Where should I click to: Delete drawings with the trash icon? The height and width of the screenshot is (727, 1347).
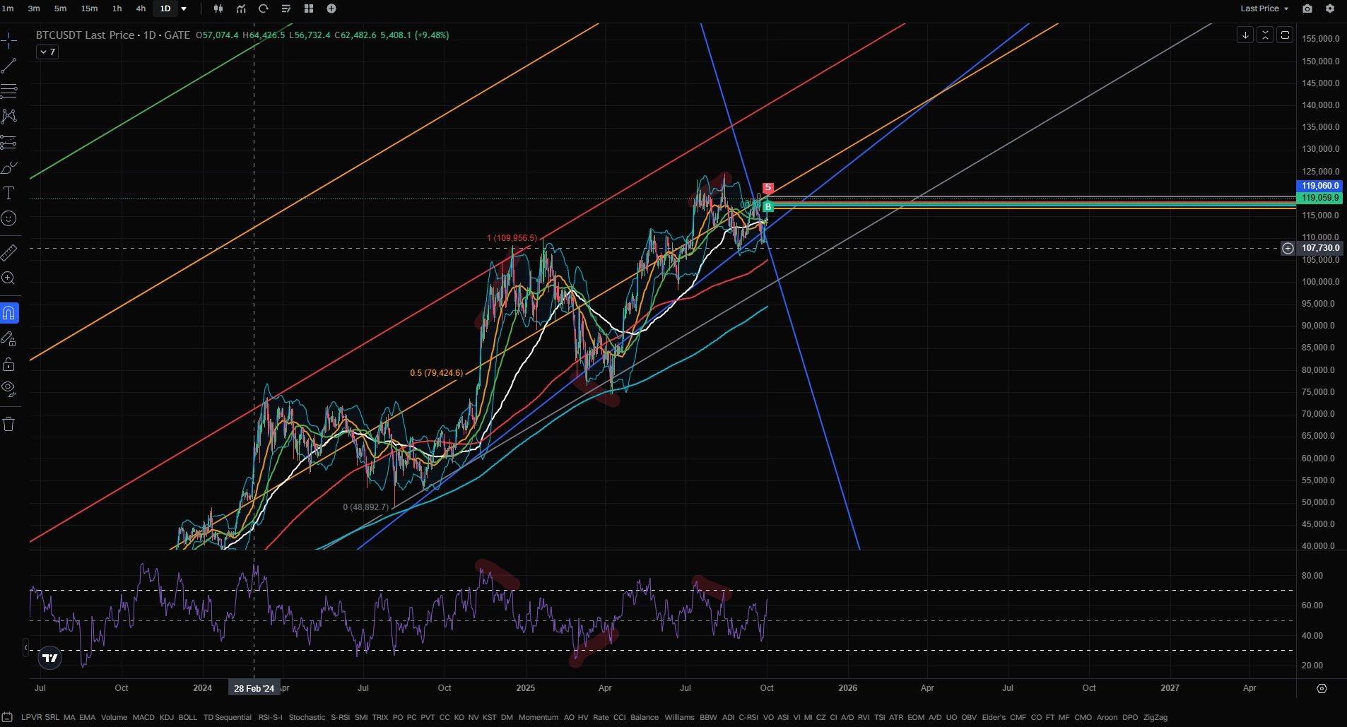8,424
